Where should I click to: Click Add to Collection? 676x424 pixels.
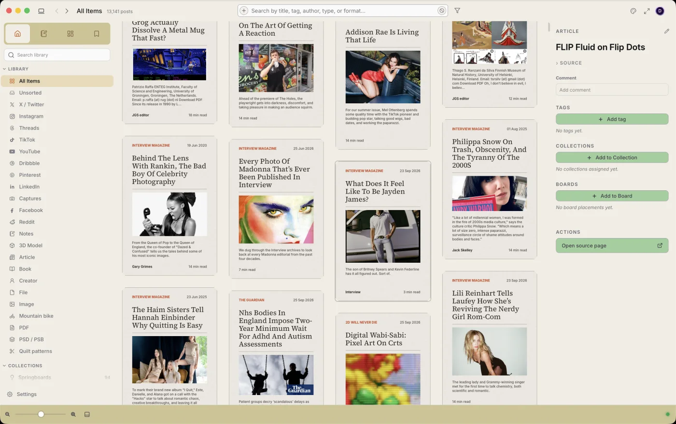612,157
